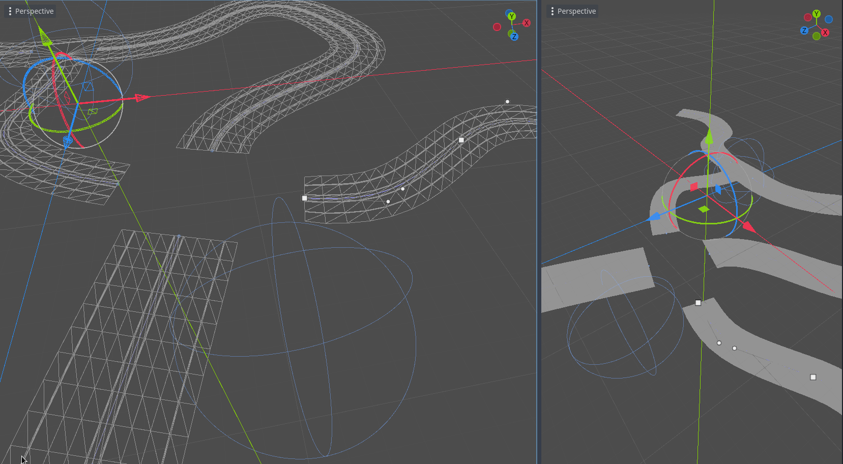Image resolution: width=843 pixels, height=464 pixels.
Task: Click the Y axis circle in the left viewport gizmo
Action: coord(512,16)
